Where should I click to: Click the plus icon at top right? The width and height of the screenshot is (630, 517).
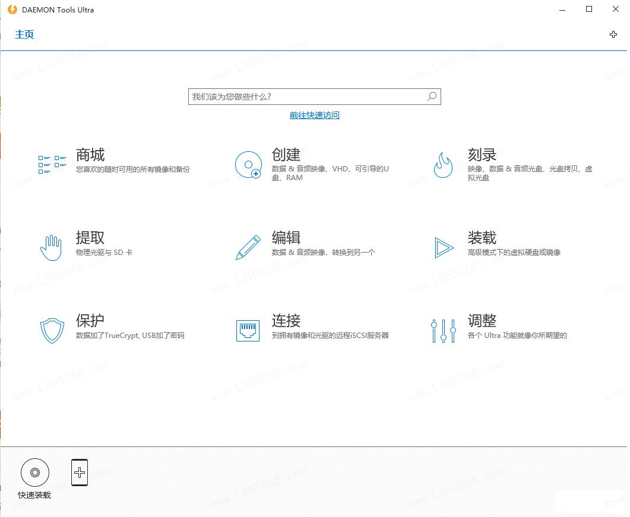pos(613,34)
